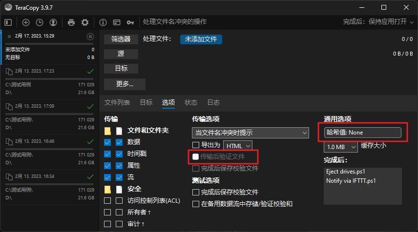Switch to the 目标 tab
Image resolution: width=418 pixels, height=232 pixels.
click(x=146, y=102)
